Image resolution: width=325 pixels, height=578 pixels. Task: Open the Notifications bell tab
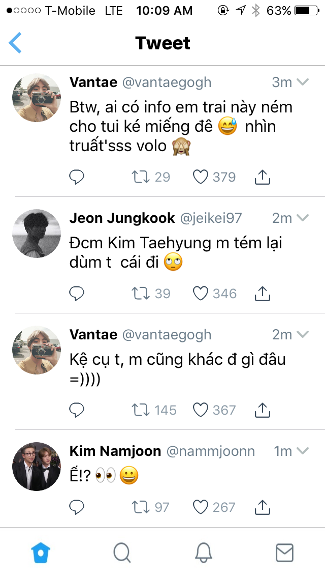[203, 552]
